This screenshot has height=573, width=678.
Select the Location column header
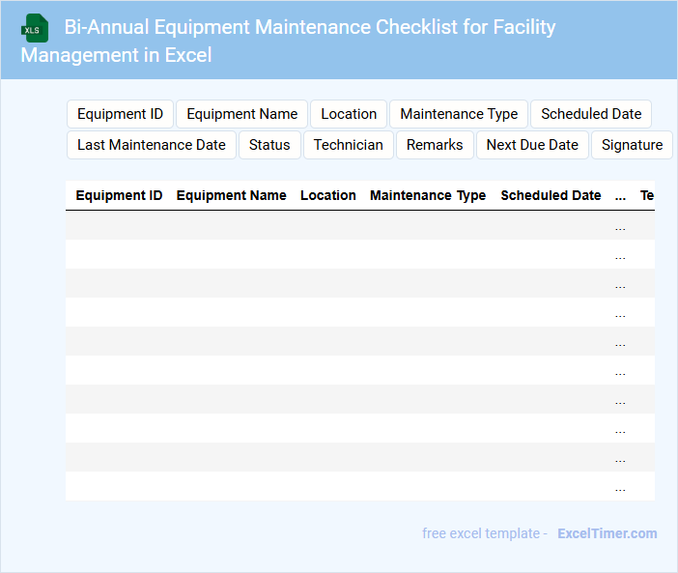[328, 195]
